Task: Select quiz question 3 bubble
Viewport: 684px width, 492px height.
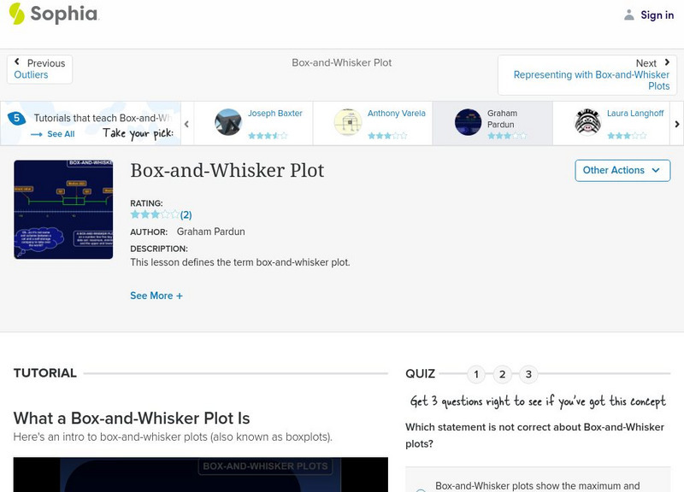Action: [528, 374]
